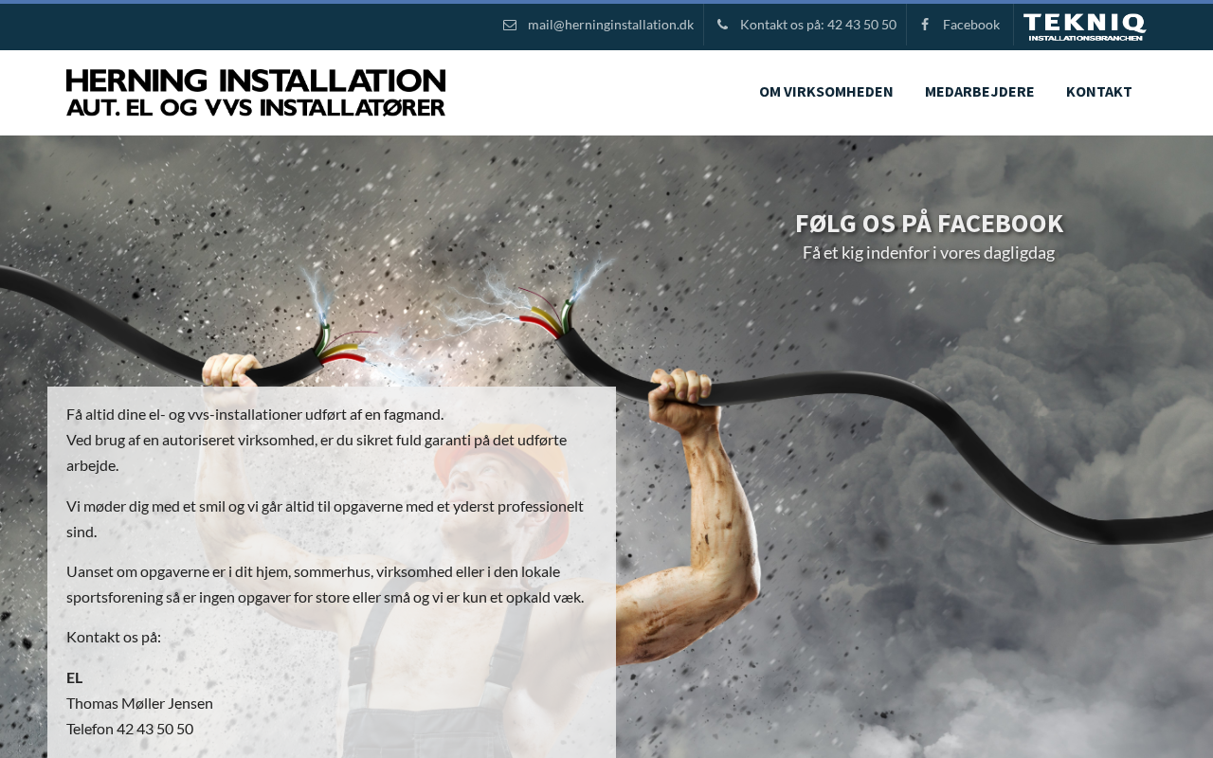Click the phone handset icon
Screen dimensions: 1213x758
tap(722, 25)
